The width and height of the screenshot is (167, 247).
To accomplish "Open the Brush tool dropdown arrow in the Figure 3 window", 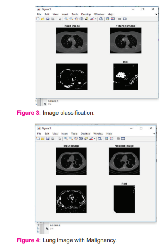I will point(96,19).
